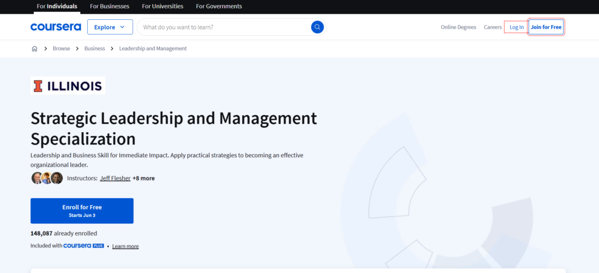Select the For Individuals tab
The height and width of the screenshot is (273, 599).
coord(57,6)
